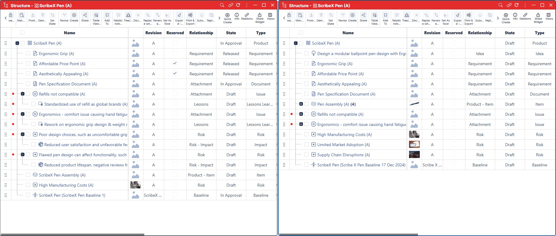Tick checkbox beside Pen Assembly (A) row

coord(306,104)
